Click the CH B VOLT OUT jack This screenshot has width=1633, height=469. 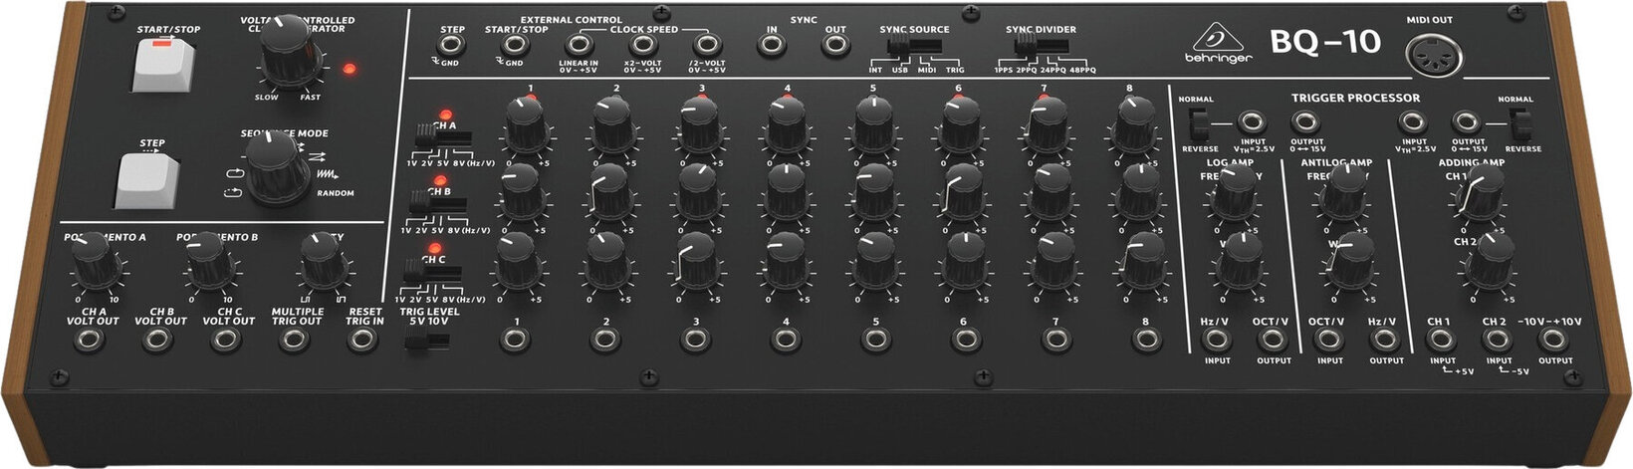pos(158,341)
